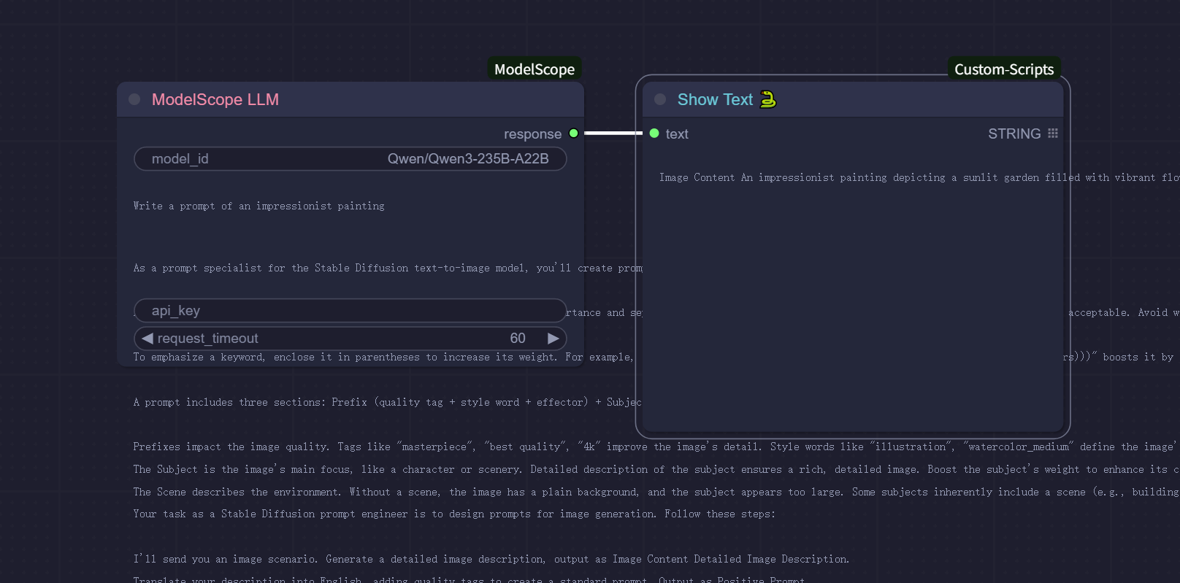Click the request_timeout value 60
This screenshot has height=583, width=1180.
point(518,339)
